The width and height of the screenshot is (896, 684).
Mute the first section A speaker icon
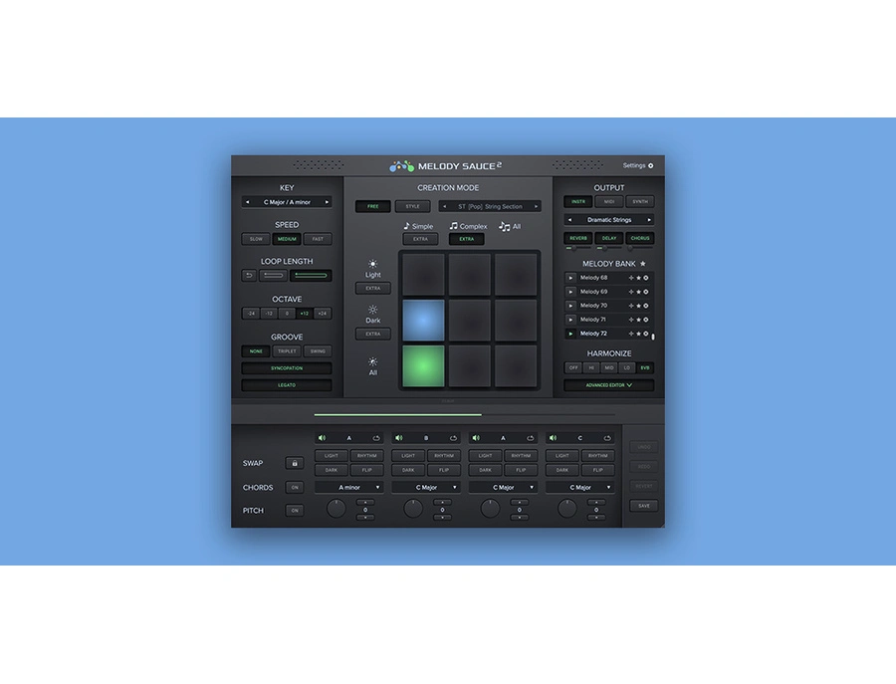[323, 437]
